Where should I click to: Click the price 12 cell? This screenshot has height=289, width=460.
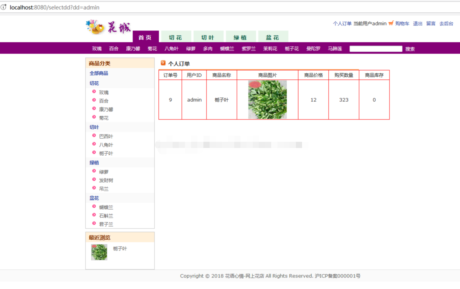coord(313,100)
